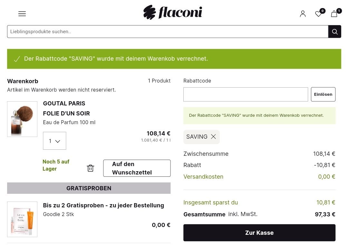This screenshot has width=348, height=248.
Task: Delete the Goutal Paris item with trash icon
Action: (90, 168)
